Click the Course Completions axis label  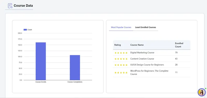pyautogui.click(x=75, y=82)
